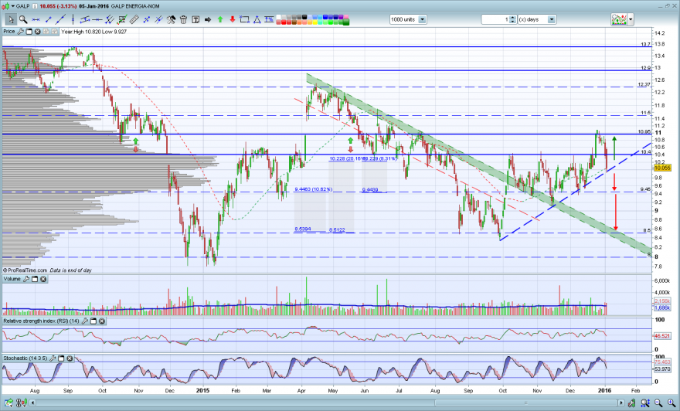The image size is (680, 411).
Task: Select the text annotation T tool
Action: coord(195,19)
